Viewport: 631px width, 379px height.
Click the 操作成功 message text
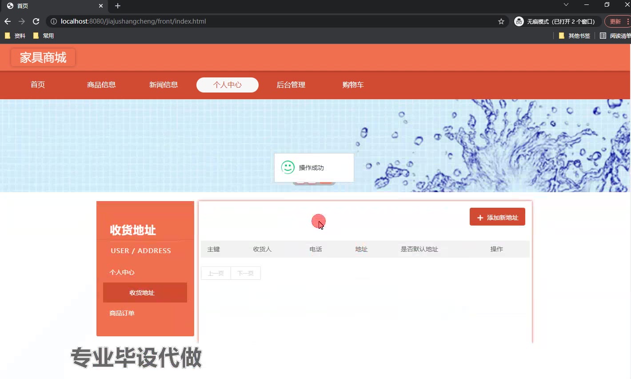click(312, 168)
